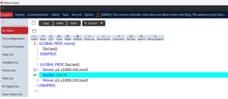Open Custom Produce in the sidebar

pos(13,47)
